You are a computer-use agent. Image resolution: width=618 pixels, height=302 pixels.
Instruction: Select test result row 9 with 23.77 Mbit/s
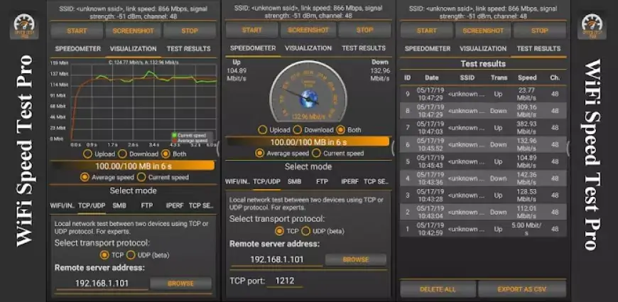pyautogui.click(x=483, y=94)
